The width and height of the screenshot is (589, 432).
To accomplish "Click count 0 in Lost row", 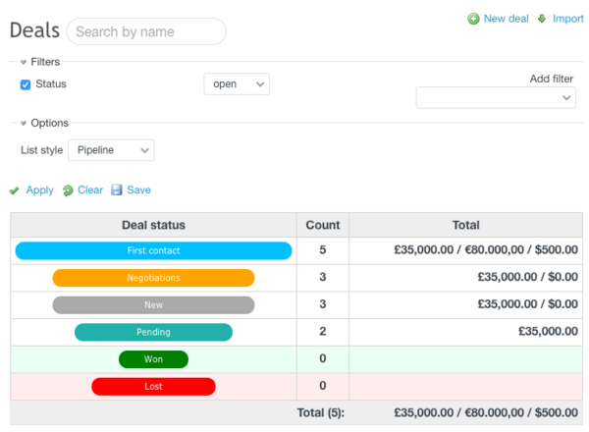I will 323,386.
